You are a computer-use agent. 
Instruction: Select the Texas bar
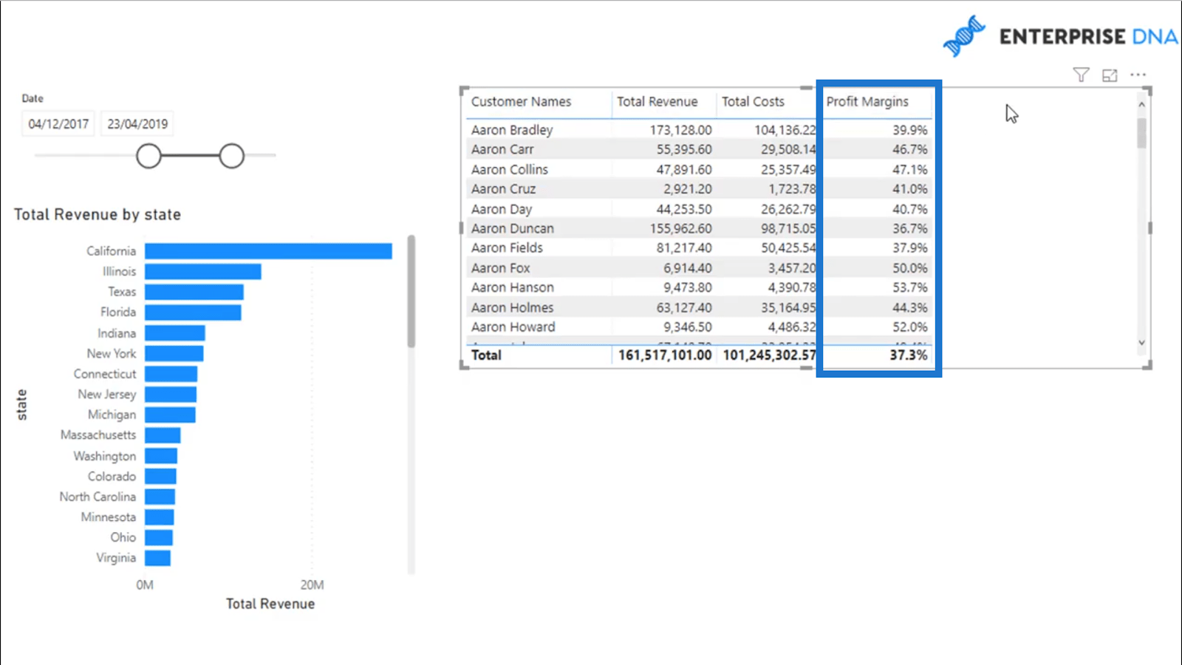[x=194, y=292]
